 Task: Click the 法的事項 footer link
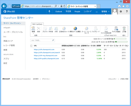point(36,79)
